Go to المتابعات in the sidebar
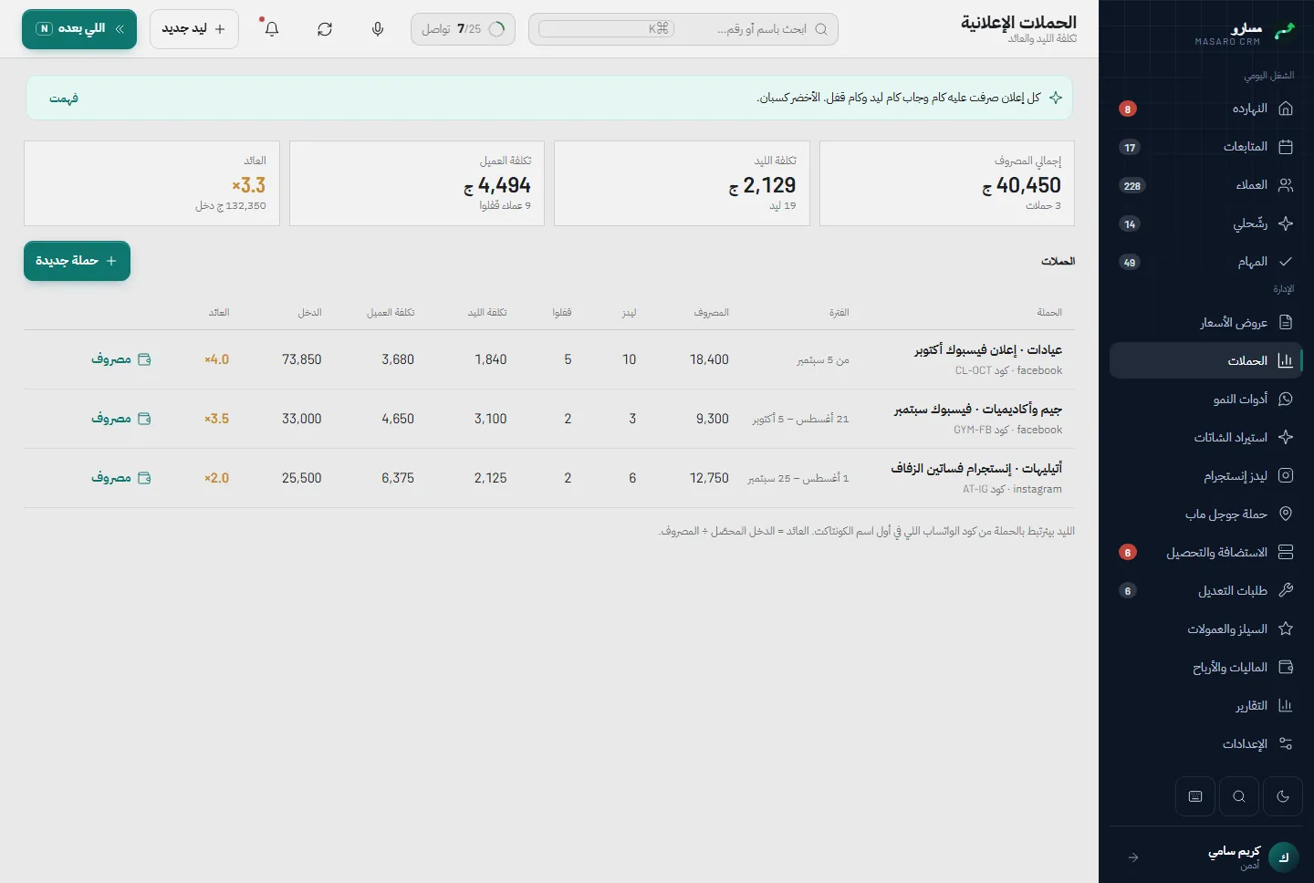 (1205, 147)
